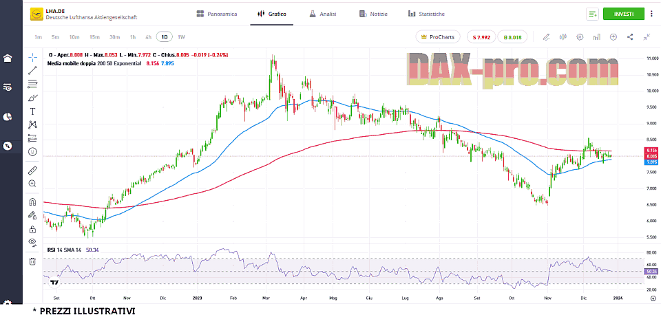This screenshot has width=661, height=317.
Task: Select the 1W timeframe
Action: coord(181,37)
